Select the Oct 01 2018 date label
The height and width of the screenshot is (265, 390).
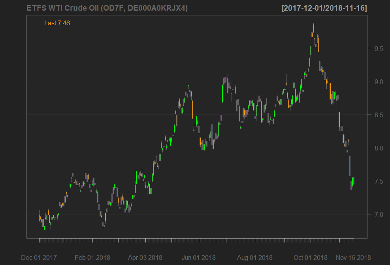(311, 257)
